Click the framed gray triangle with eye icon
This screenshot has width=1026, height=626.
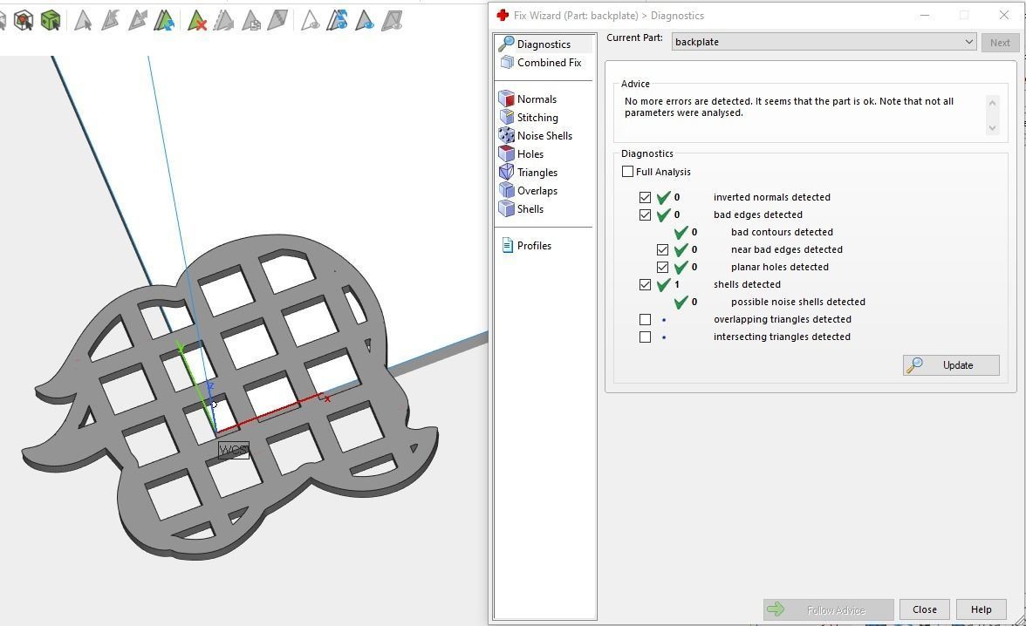pyautogui.click(x=392, y=20)
